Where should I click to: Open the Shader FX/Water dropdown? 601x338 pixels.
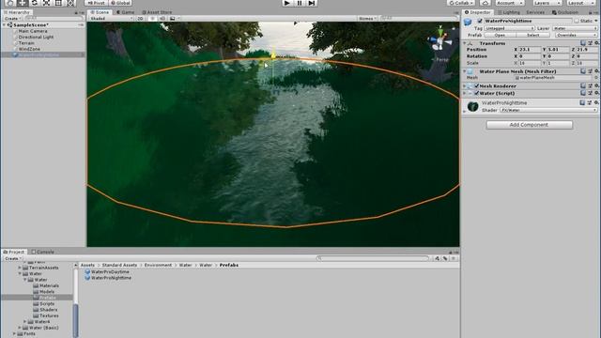point(548,111)
